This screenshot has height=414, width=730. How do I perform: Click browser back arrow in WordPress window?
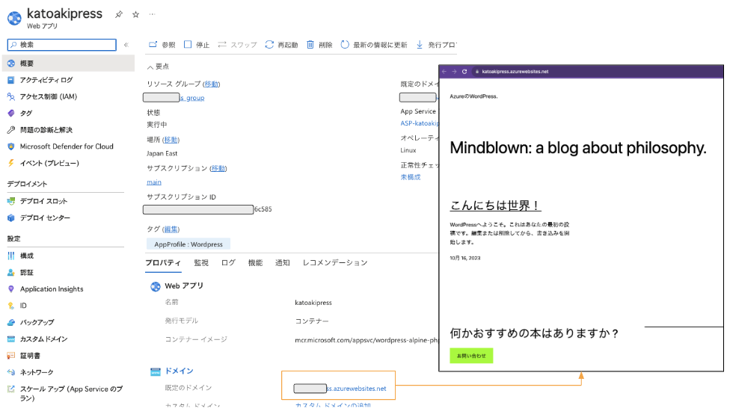coord(444,72)
